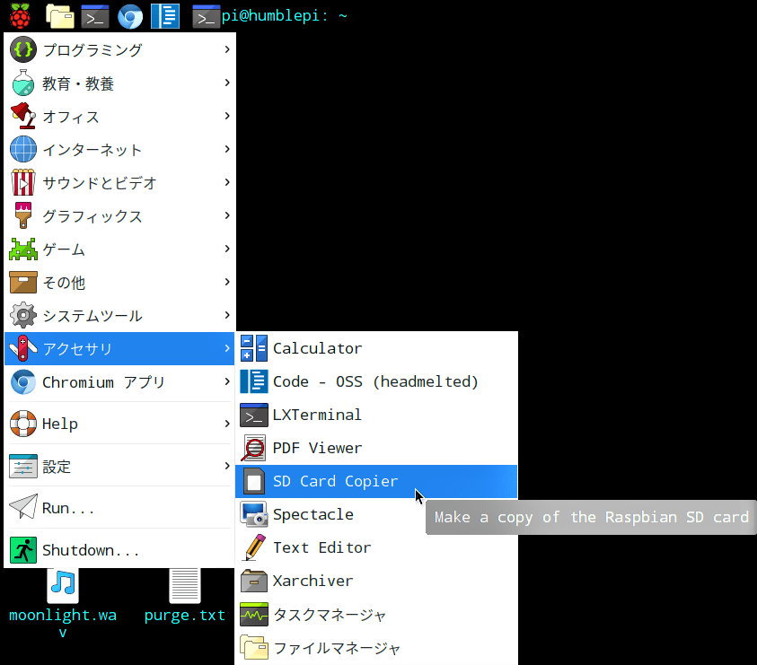Click the グラフィックス paintbrush icon

(23, 215)
